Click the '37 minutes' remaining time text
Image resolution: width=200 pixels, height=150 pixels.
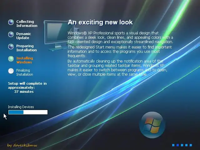[x=24, y=92]
